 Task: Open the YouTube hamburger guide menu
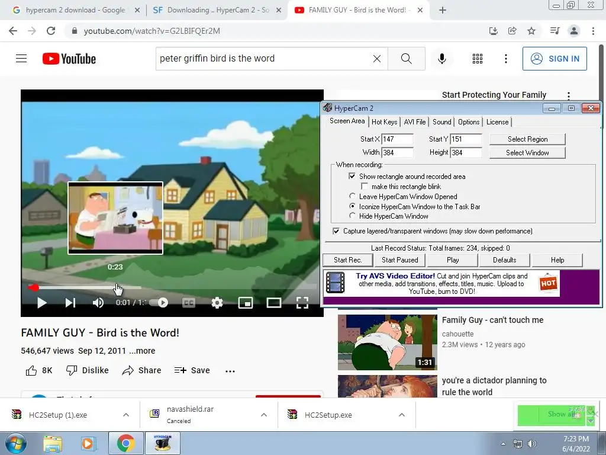[21, 59]
